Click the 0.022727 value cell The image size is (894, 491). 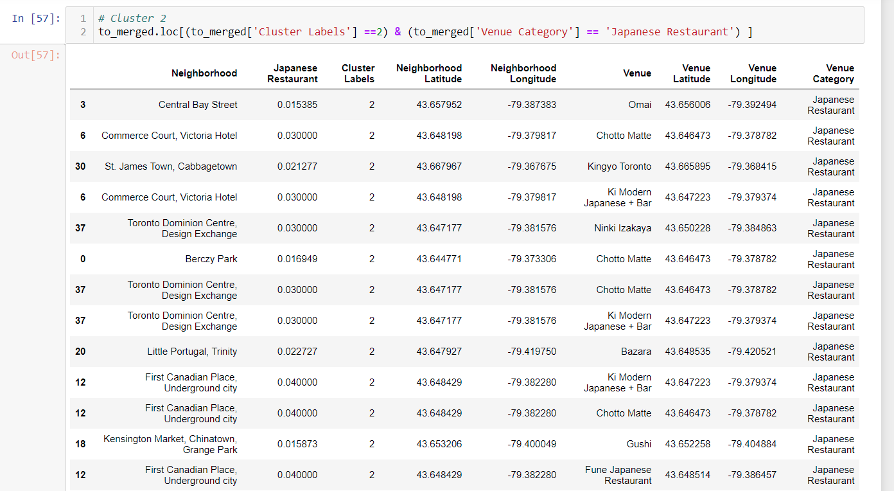pos(297,352)
